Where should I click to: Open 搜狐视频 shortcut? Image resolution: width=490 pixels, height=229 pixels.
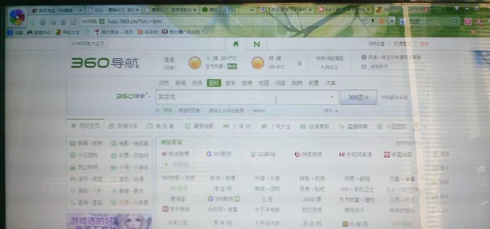pos(308,154)
